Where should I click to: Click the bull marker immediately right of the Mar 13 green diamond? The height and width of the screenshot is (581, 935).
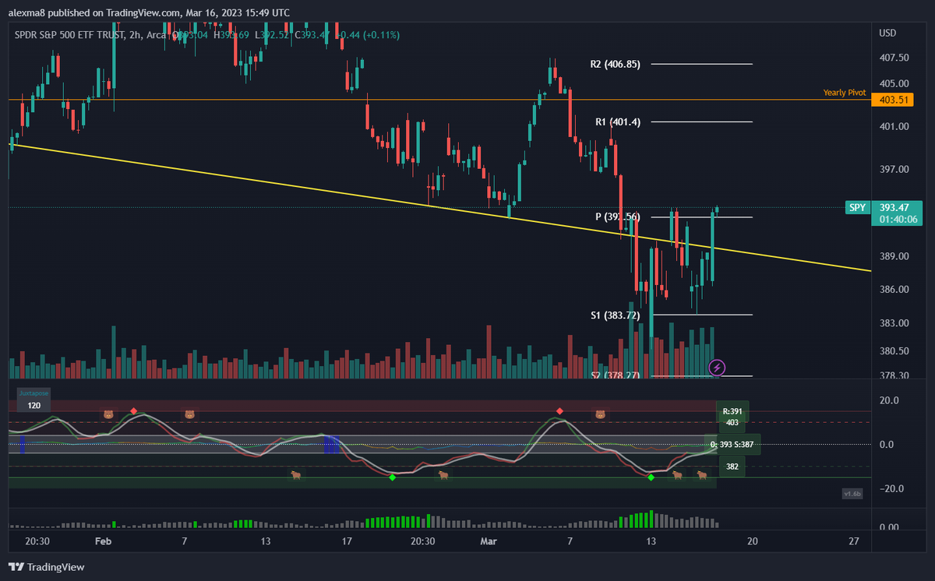pyautogui.click(x=676, y=474)
